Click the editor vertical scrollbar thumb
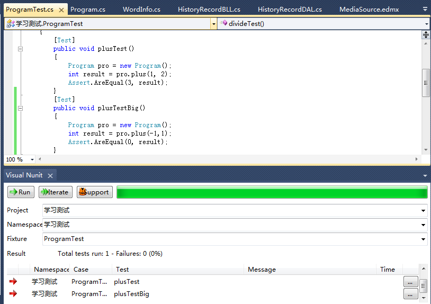 coord(426,83)
